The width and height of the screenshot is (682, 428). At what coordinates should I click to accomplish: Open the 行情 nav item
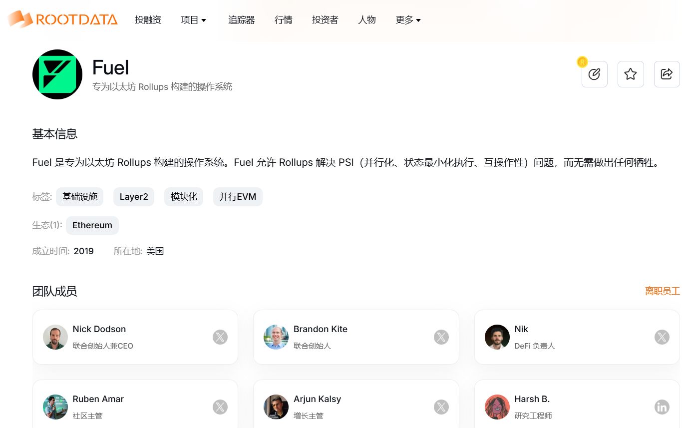click(x=284, y=20)
